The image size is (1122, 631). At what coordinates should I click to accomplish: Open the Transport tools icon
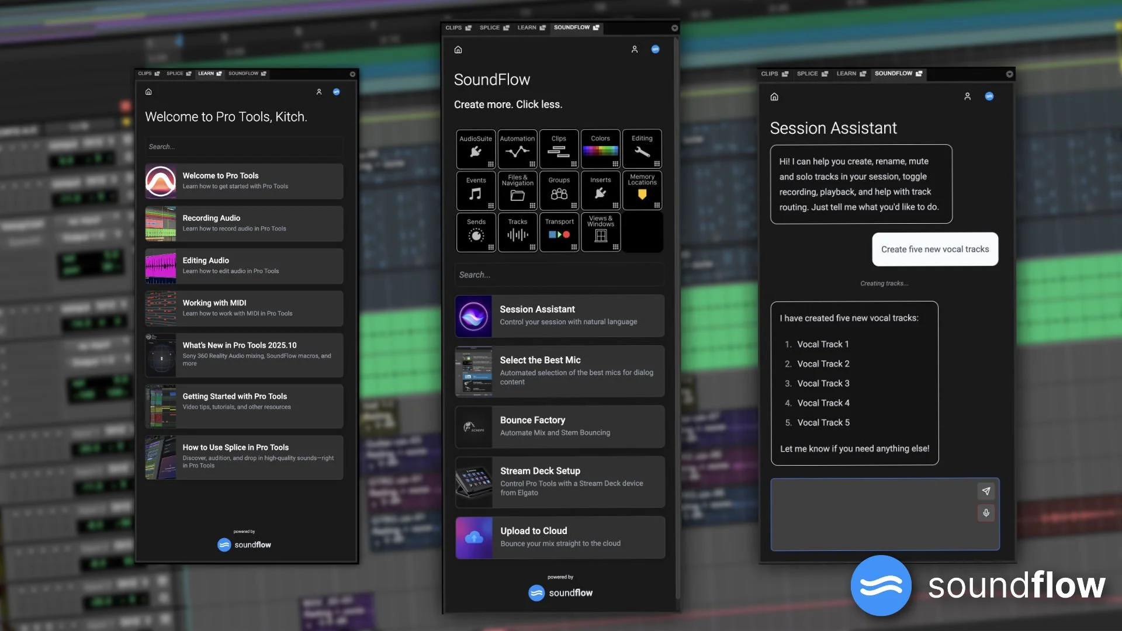click(559, 233)
